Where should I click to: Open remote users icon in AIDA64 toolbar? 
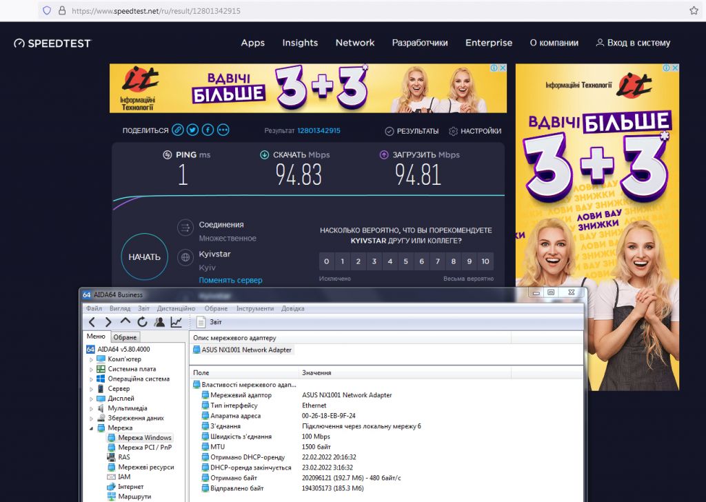coord(159,322)
